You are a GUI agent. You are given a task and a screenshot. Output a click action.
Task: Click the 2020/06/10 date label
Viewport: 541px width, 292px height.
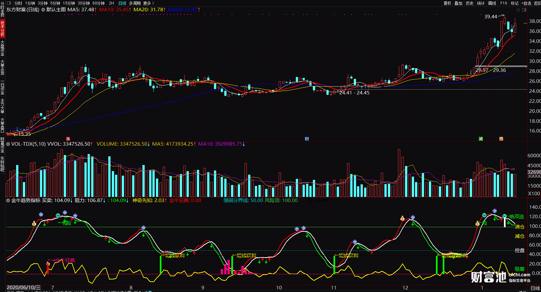pyautogui.click(x=24, y=287)
